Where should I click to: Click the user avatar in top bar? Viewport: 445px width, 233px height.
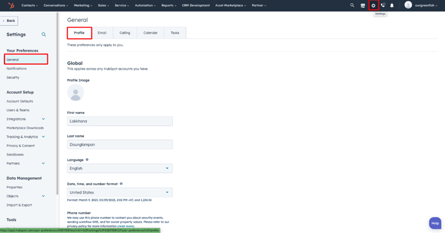(x=408, y=5)
